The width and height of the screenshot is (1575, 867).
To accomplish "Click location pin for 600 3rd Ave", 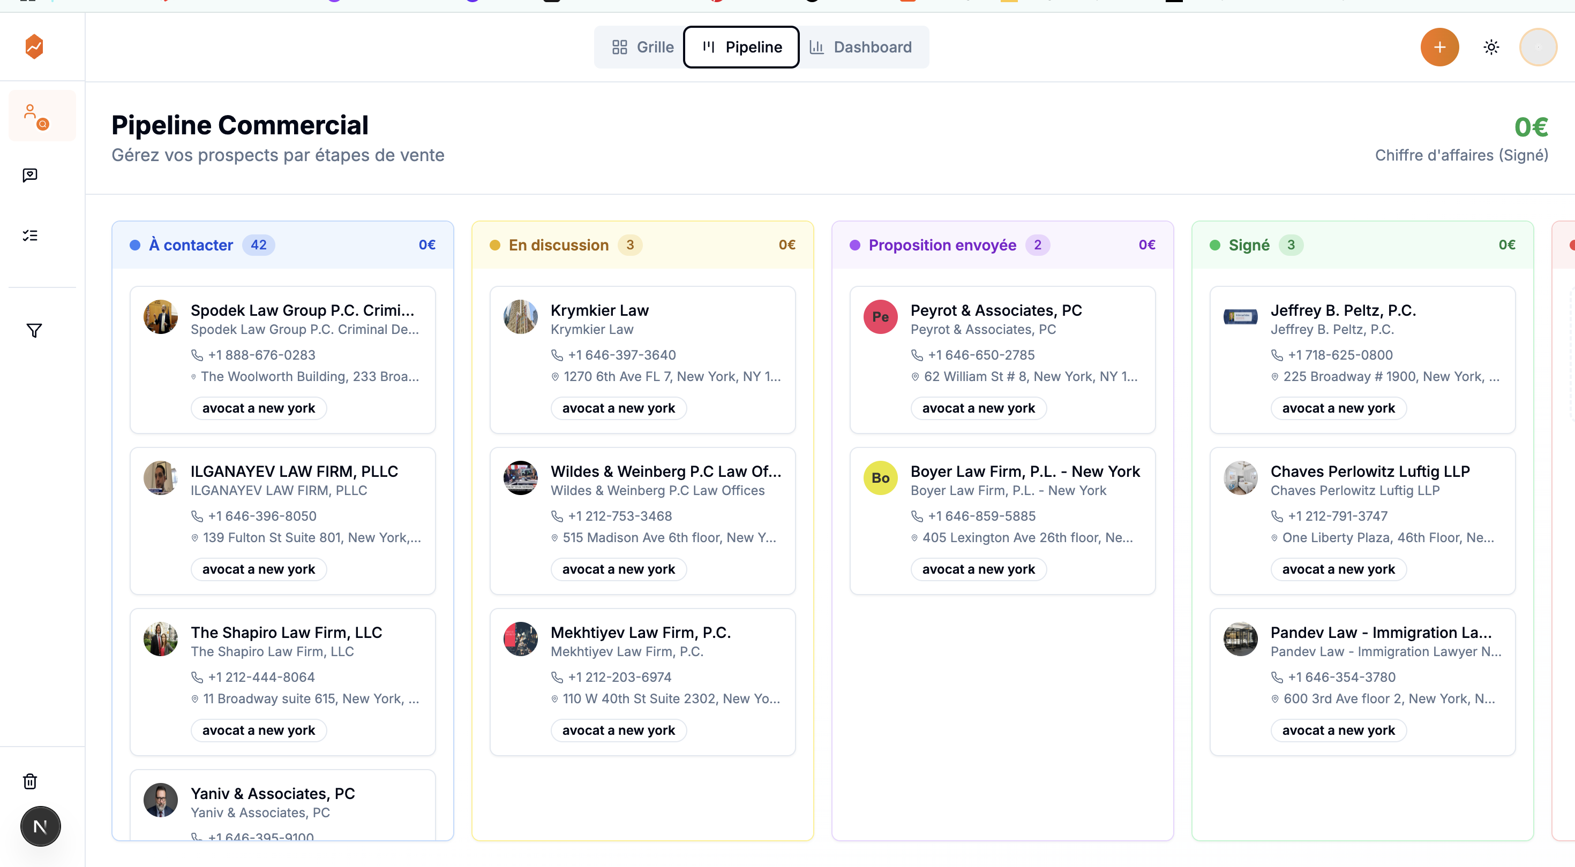I will 1275,699.
